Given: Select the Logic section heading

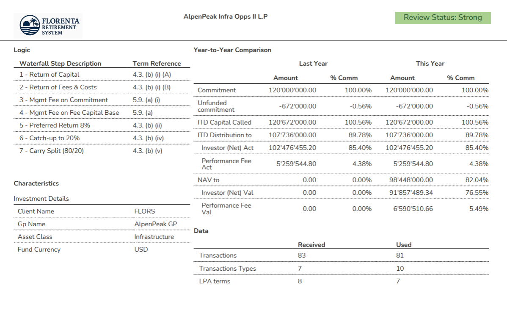Looking at the screenshot, I should pos(22,50).
